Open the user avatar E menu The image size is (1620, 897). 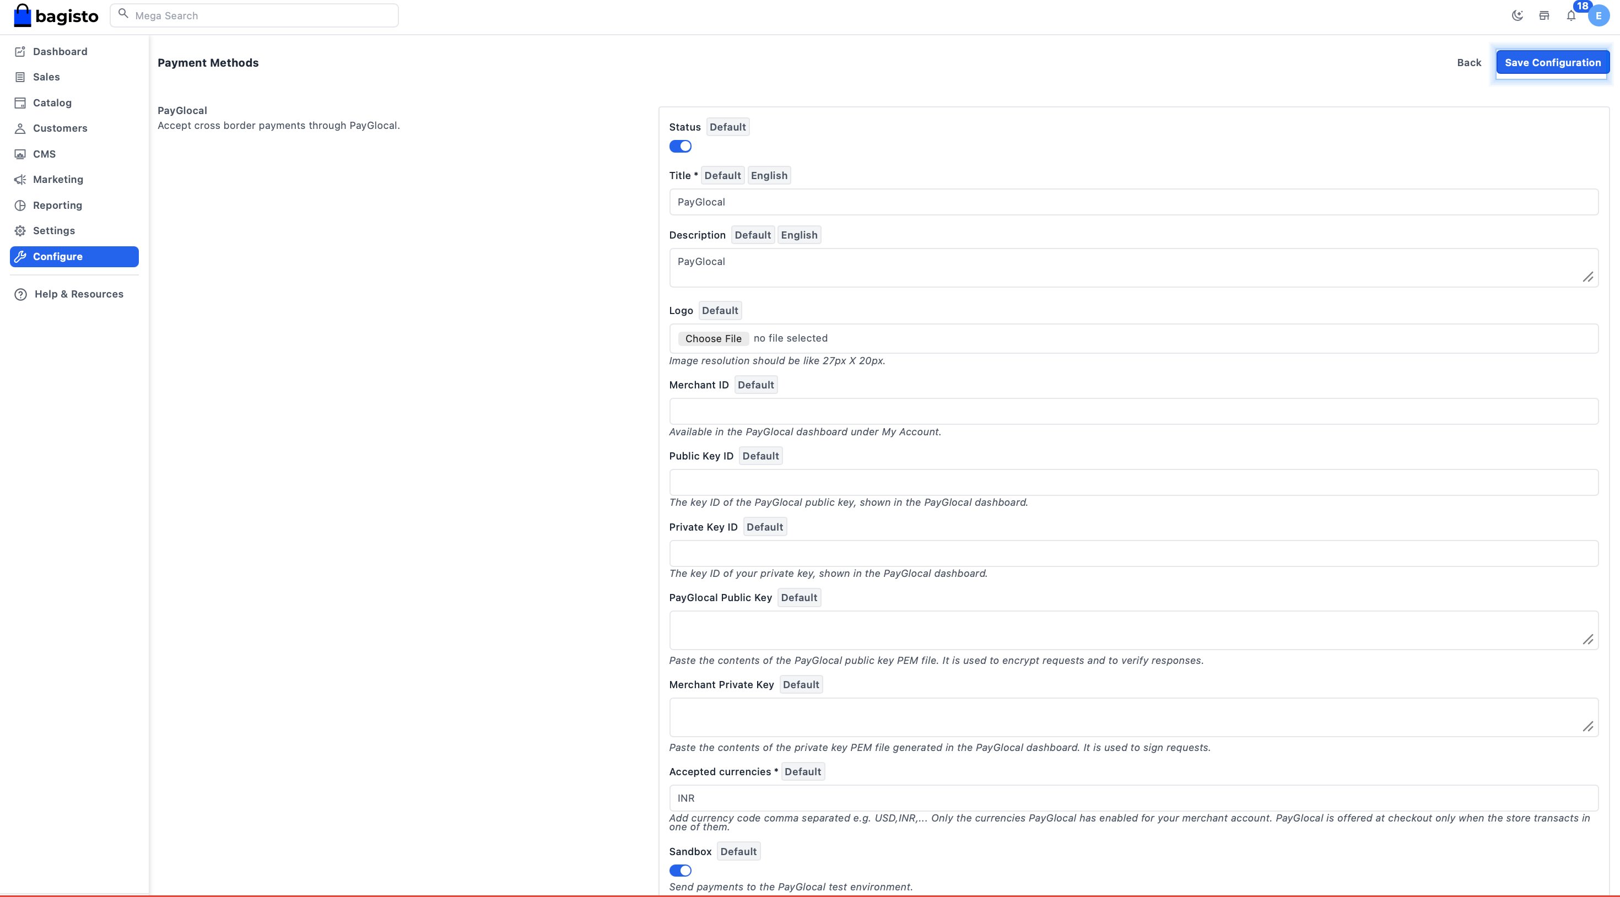tap(1599, 16)
